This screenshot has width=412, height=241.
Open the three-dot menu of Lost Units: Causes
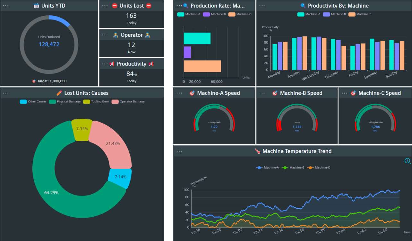click(x=6, y=93)
